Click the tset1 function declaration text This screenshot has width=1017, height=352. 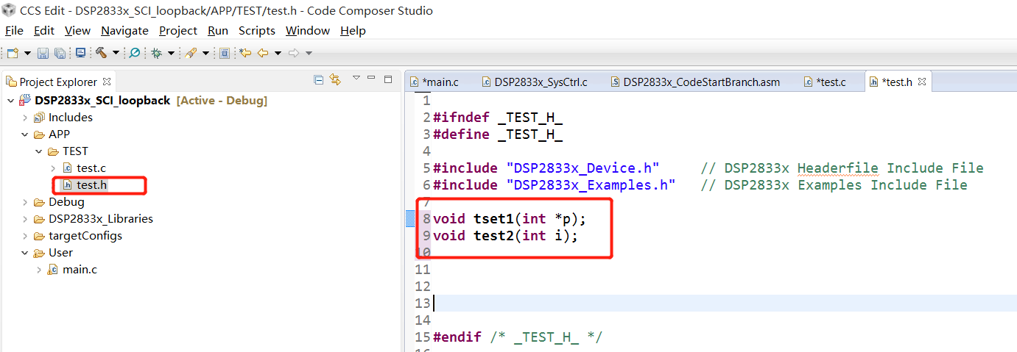pos(510,219)
